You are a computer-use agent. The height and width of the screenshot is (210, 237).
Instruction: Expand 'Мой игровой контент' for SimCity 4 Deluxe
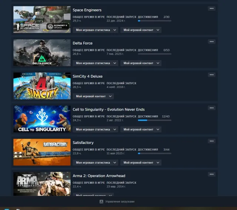(x=93, y=96)
